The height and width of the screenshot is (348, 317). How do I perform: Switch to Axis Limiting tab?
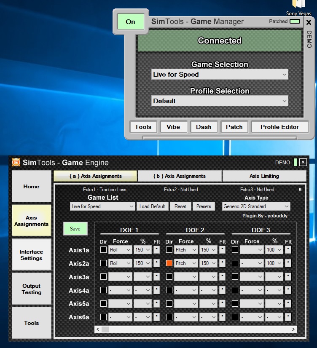[x=264, y=176]
